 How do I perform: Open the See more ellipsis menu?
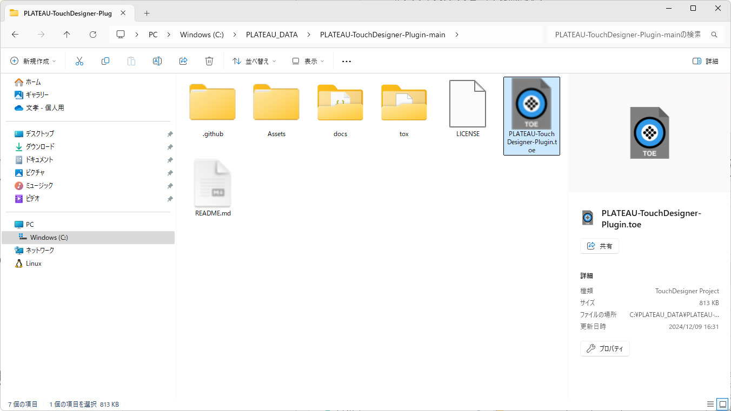[347, 61]
